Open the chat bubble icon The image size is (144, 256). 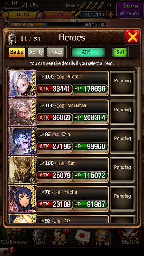coord(6,252)
